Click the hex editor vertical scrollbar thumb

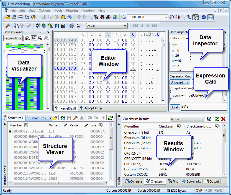(163, 45)
